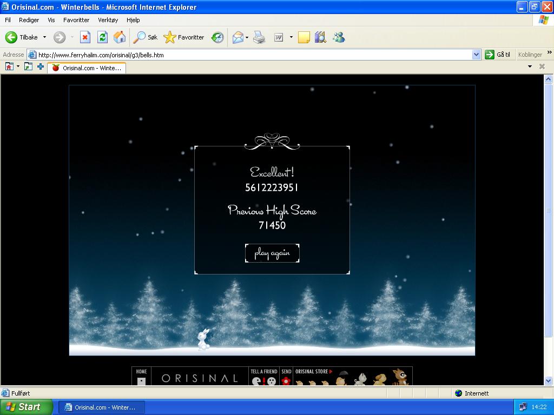The image size is (554, 415).
Task: Click the tab bar home icon
Action: coord(9,66)
